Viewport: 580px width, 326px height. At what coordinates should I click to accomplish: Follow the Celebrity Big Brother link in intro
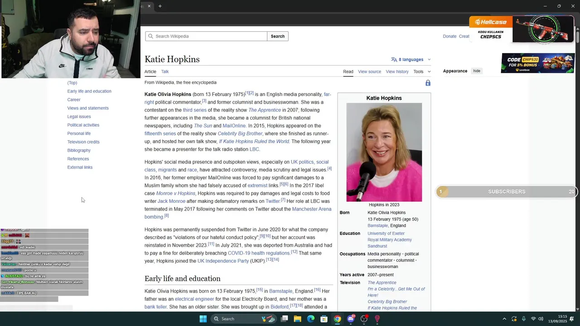240,134
